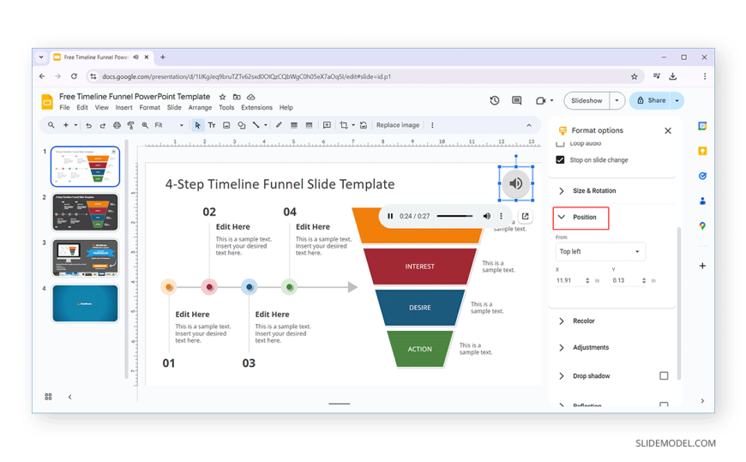The height and width of the screenshot is (462, 746).
Task: Open version history clock icon
Action: tap(494, 100)
